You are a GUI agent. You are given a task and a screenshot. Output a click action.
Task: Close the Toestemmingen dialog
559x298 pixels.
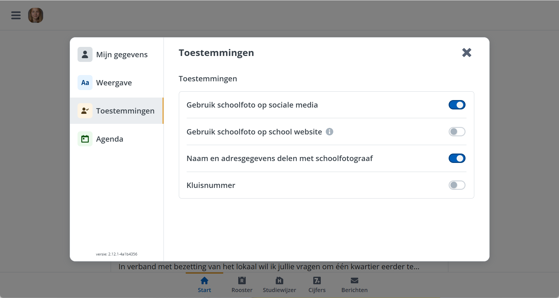click(466, 53)
